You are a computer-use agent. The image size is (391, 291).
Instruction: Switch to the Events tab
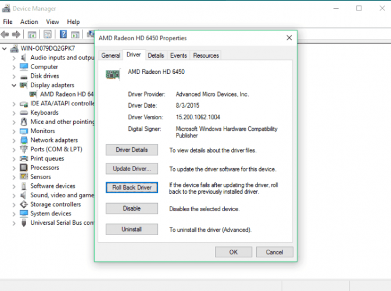[x=178, y=55]
